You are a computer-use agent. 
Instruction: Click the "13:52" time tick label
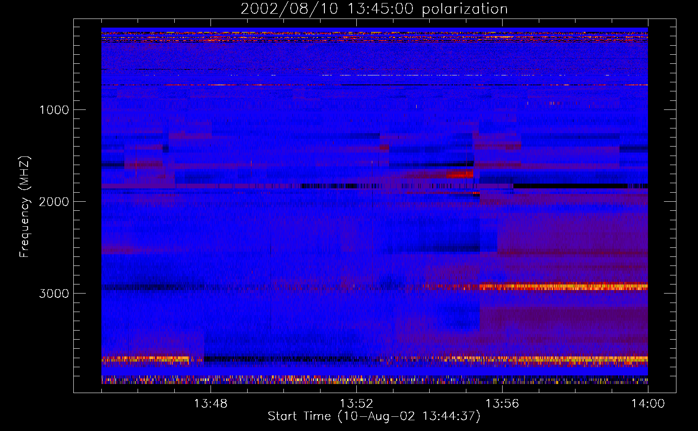[x=356, y=404]
